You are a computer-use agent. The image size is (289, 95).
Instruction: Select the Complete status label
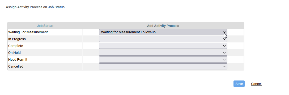(16, 46)
